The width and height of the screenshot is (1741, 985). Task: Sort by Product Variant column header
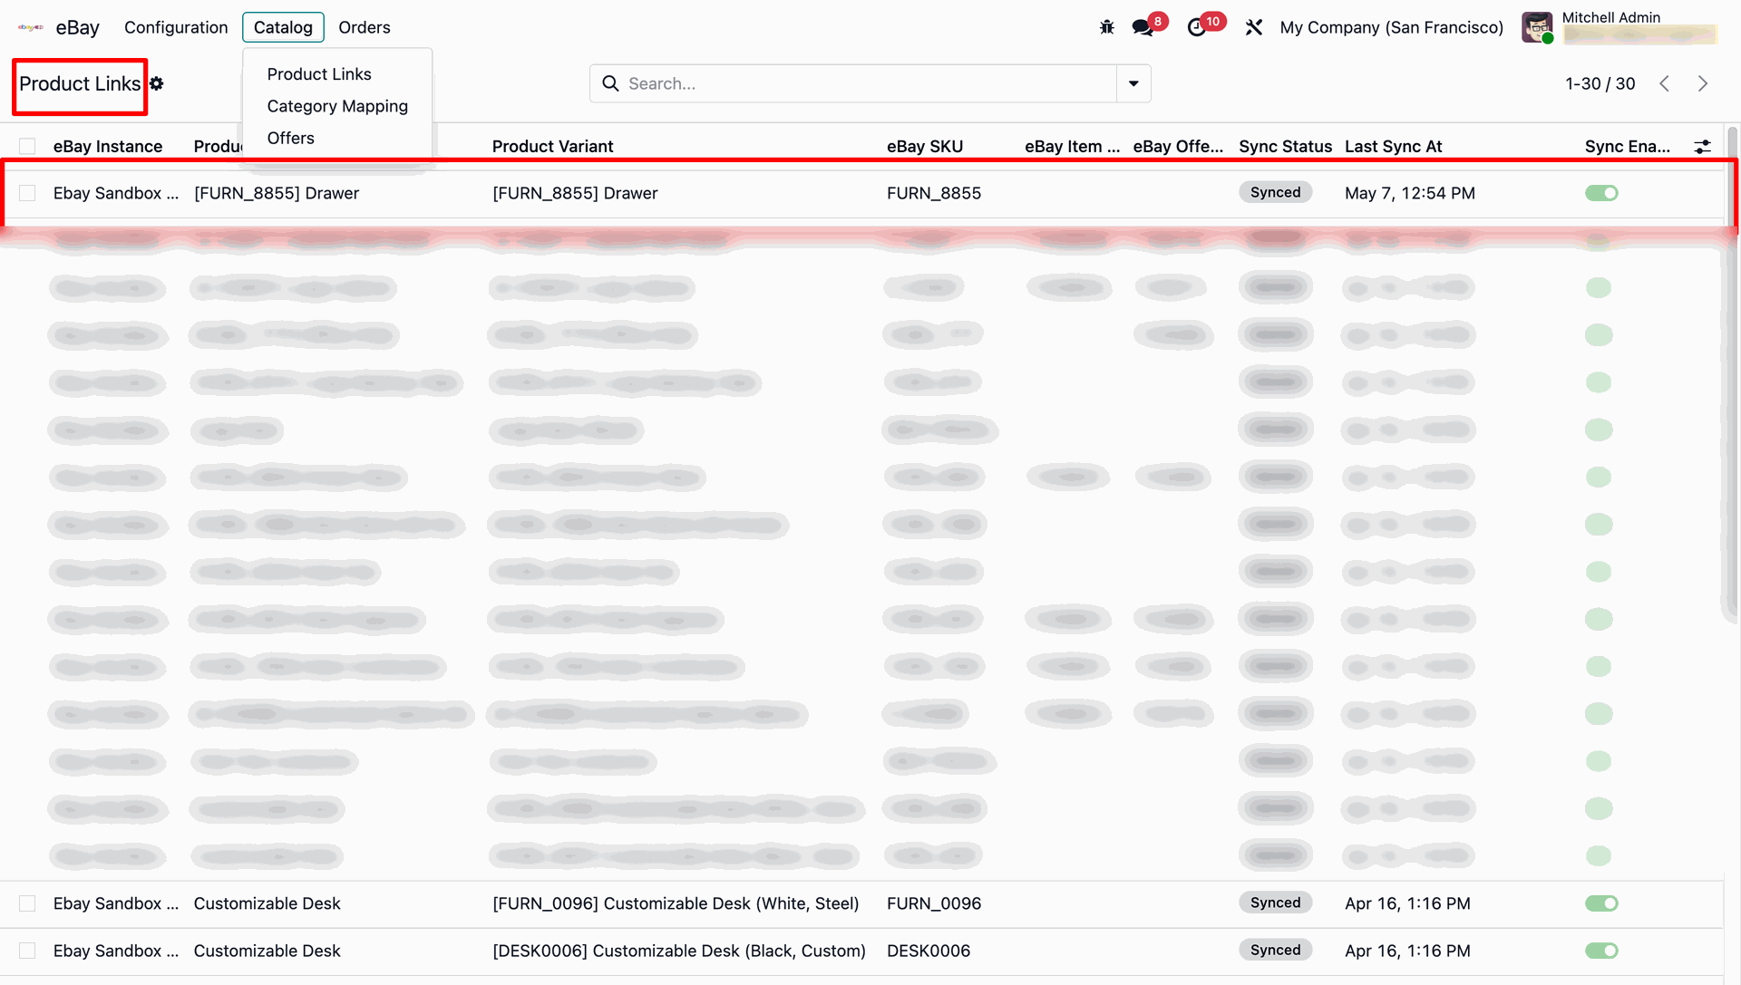tap(552, 146)
